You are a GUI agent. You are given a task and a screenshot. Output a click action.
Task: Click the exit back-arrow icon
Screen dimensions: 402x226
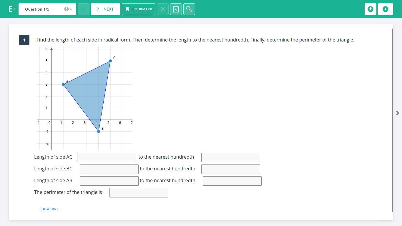pyautogui.click(x=386, y=9)
